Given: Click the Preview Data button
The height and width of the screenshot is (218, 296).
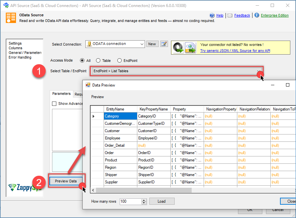Looking at the screenshot, I should (x=66, y=181).
